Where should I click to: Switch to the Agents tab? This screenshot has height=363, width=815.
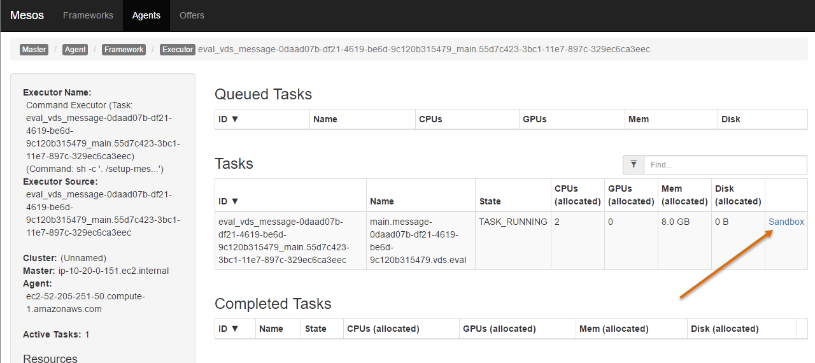pos(146,15)
